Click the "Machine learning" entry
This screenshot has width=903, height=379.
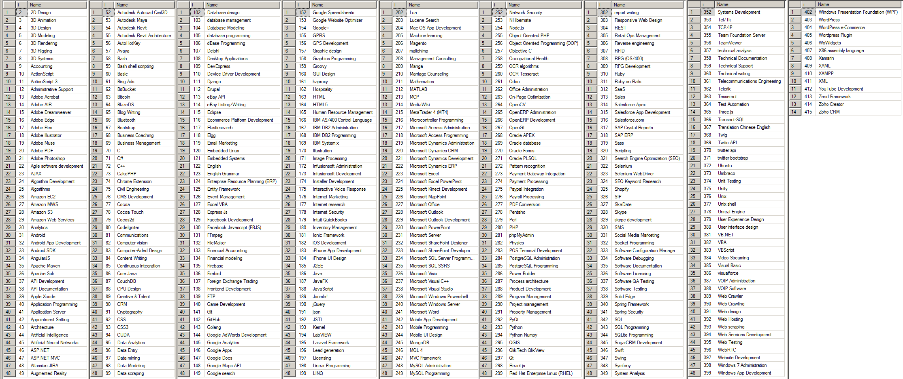click(442, 36)
